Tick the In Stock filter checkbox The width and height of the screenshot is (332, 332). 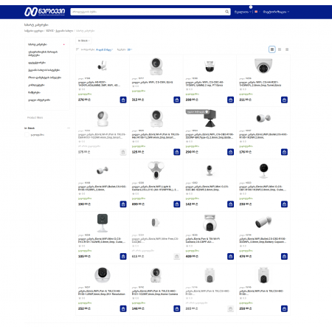pos(27,135)
